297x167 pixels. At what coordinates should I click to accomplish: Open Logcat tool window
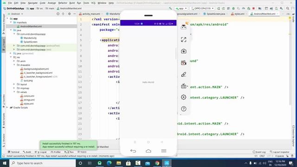pyautogui.click(x=41, y=152)
